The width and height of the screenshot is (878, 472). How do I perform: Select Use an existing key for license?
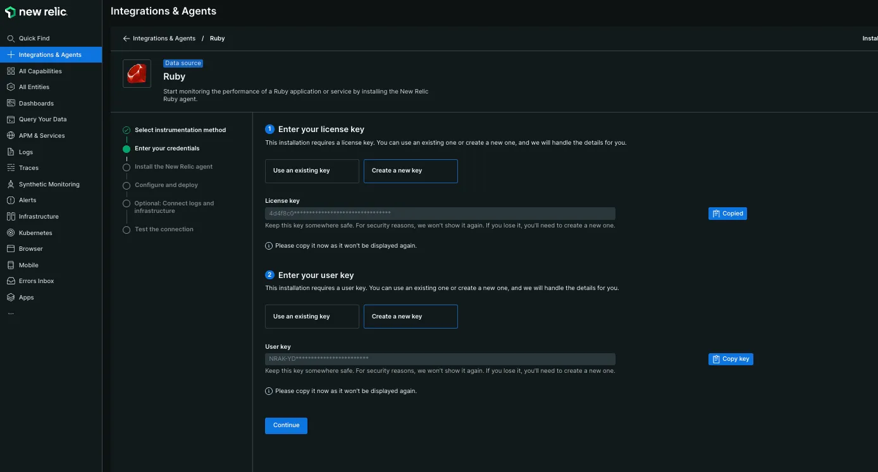pyautogui.click(x=312, y=171)
